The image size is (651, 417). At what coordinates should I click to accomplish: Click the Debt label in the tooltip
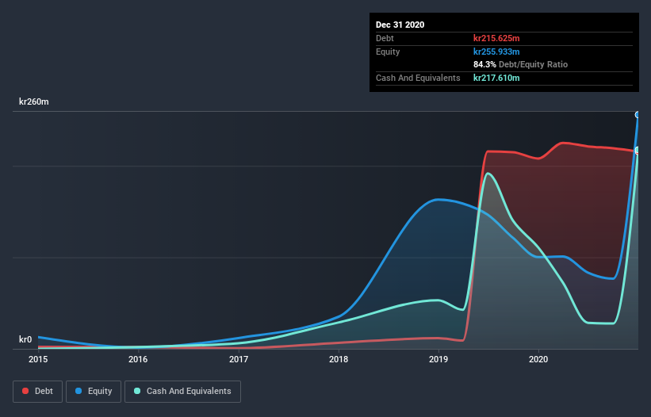pos(385,38)
